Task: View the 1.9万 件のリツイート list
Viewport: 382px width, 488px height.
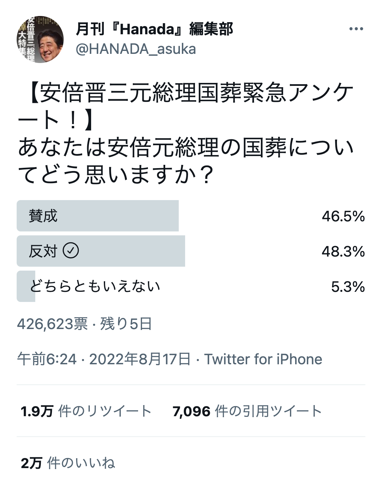Action: [86, 411]
